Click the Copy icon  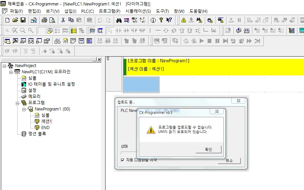pos(71,20)
